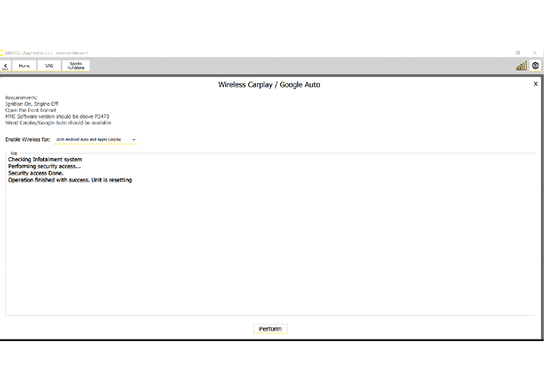This screenshot has height=391, width=544.
Task: Click the 'Enable Wireless for:' label
Action: pyautogui.click(x=27, y=140)
